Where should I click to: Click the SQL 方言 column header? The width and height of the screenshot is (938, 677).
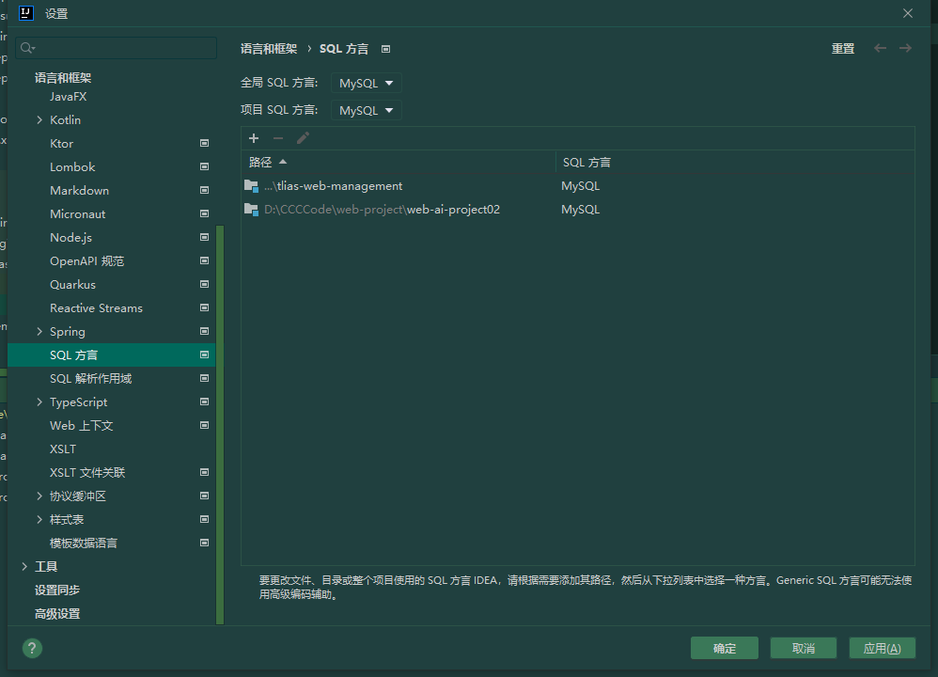[735, 163]
